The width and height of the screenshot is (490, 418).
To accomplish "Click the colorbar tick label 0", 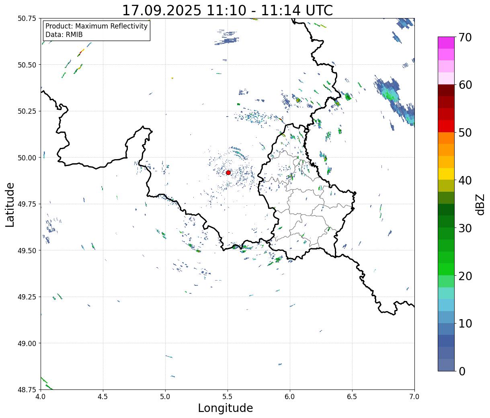I will click(x=461, y=371).
